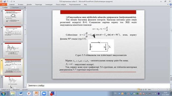Open the Анимация ribbon tab
The width and height of the screenshot is (172, 96).
(x=49, y=5)
